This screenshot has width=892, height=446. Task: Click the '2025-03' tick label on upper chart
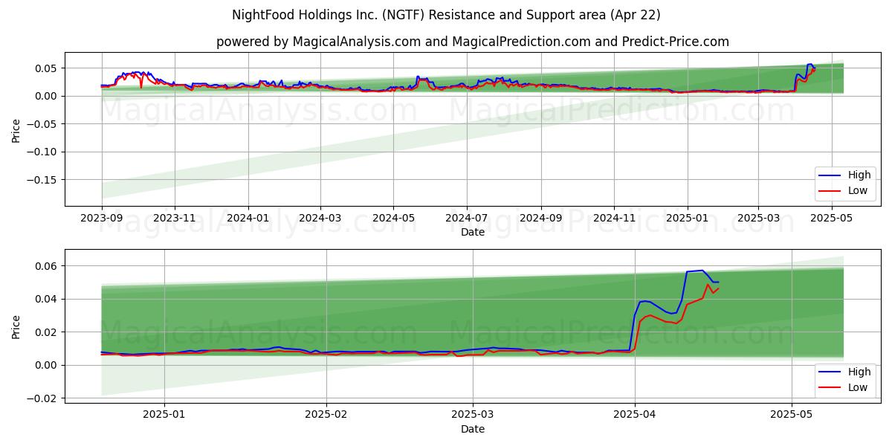[x=758, y=219]
